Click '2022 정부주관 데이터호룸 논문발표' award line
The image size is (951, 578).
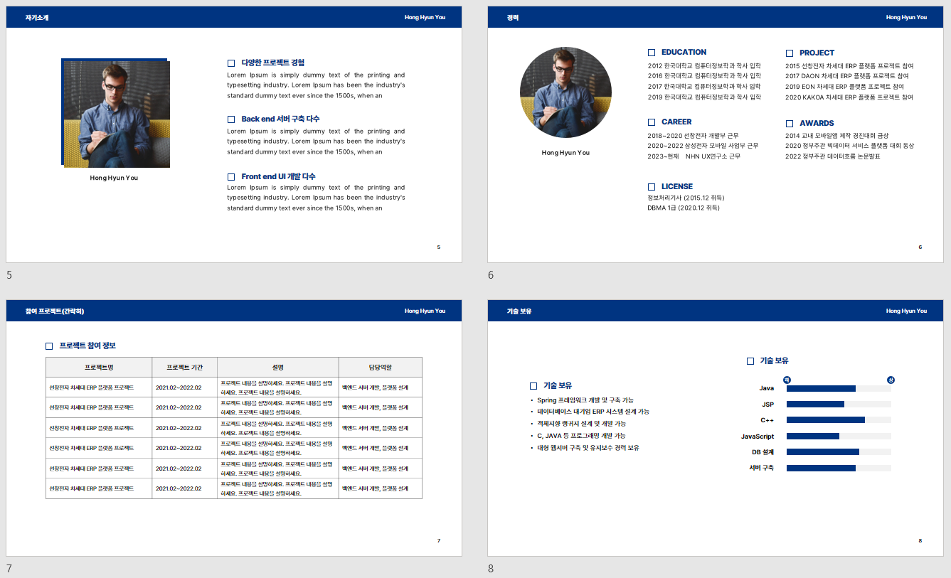[x=833, y=156]
